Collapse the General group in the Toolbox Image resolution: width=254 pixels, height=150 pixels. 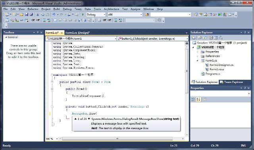click(x=6, y=37)
